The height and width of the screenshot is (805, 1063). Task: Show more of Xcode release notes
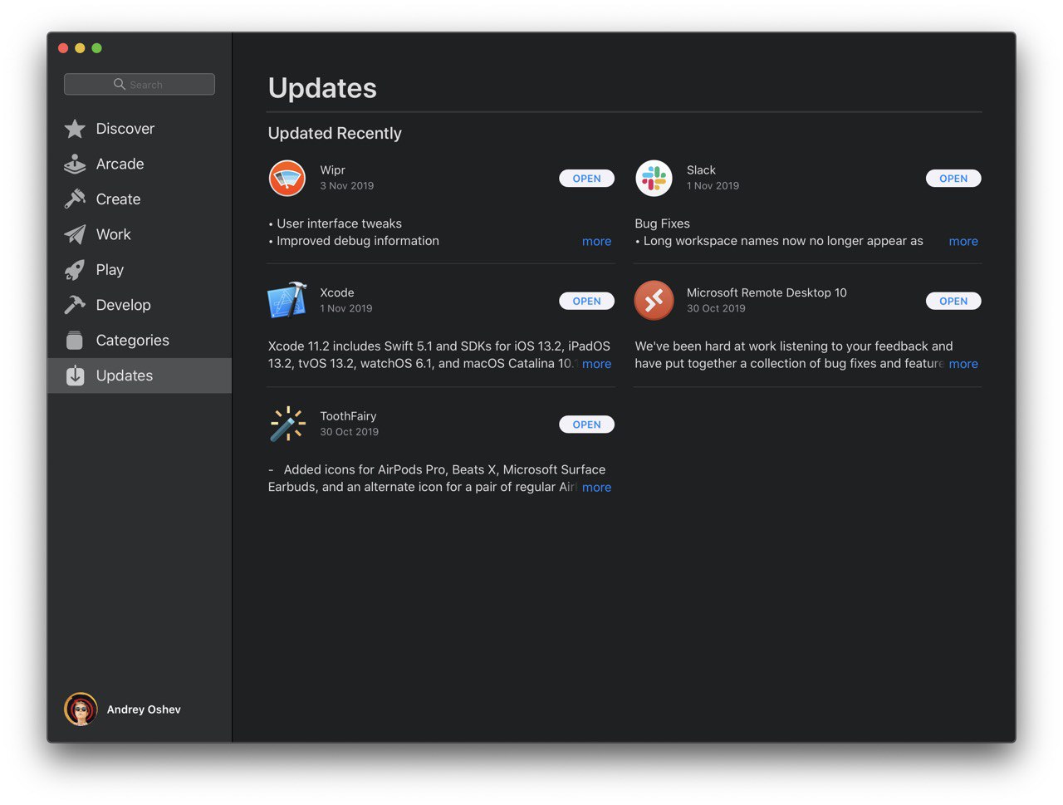(596, 364)
